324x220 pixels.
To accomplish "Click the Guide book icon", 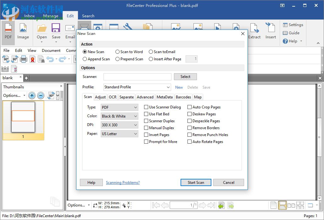I will 285,33.
